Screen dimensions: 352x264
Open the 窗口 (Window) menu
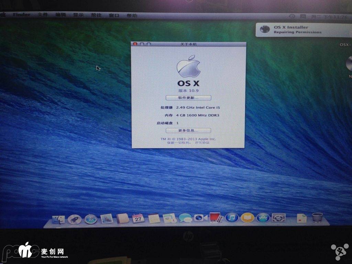tap(114, 15)
